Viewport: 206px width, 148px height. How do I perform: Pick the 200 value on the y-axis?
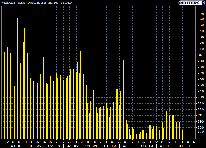(x=200, y=115)
